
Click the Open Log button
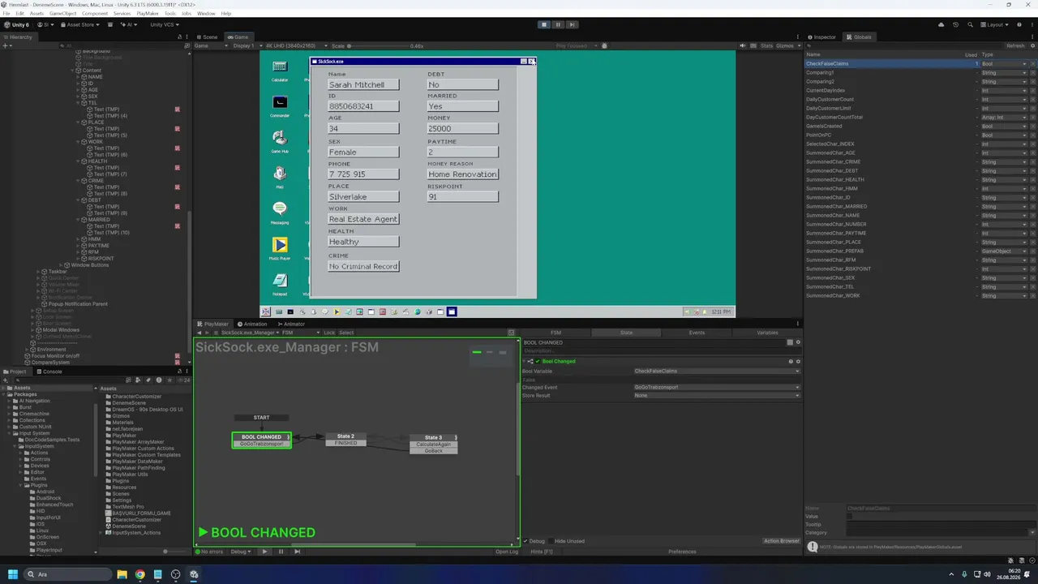[x=507, y=552]
